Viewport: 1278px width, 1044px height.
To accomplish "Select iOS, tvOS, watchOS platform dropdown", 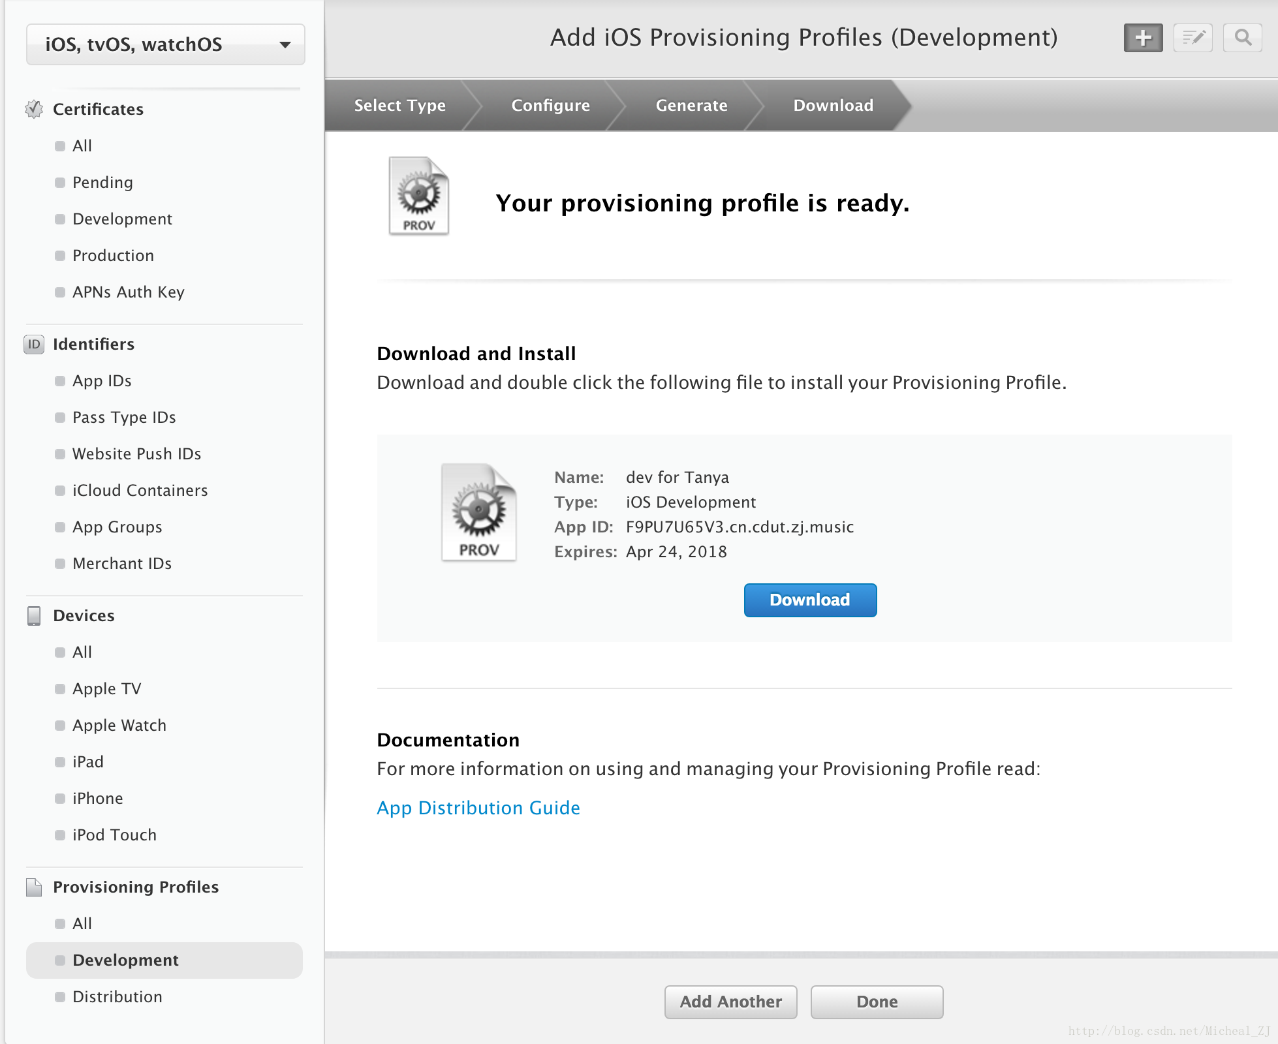I will [163, 42].
